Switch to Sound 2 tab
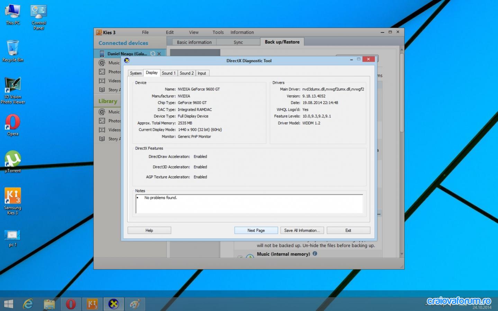The height and width of the screenshot is (311, 498). click(187, 73)
